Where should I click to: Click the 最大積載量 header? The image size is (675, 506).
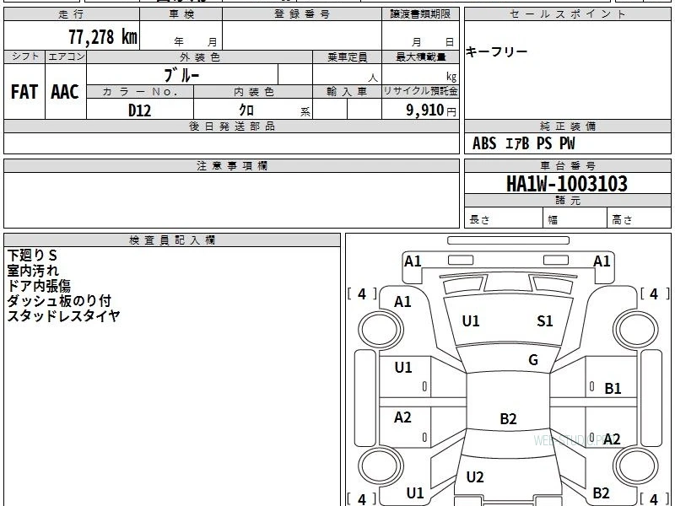[420, 57]
